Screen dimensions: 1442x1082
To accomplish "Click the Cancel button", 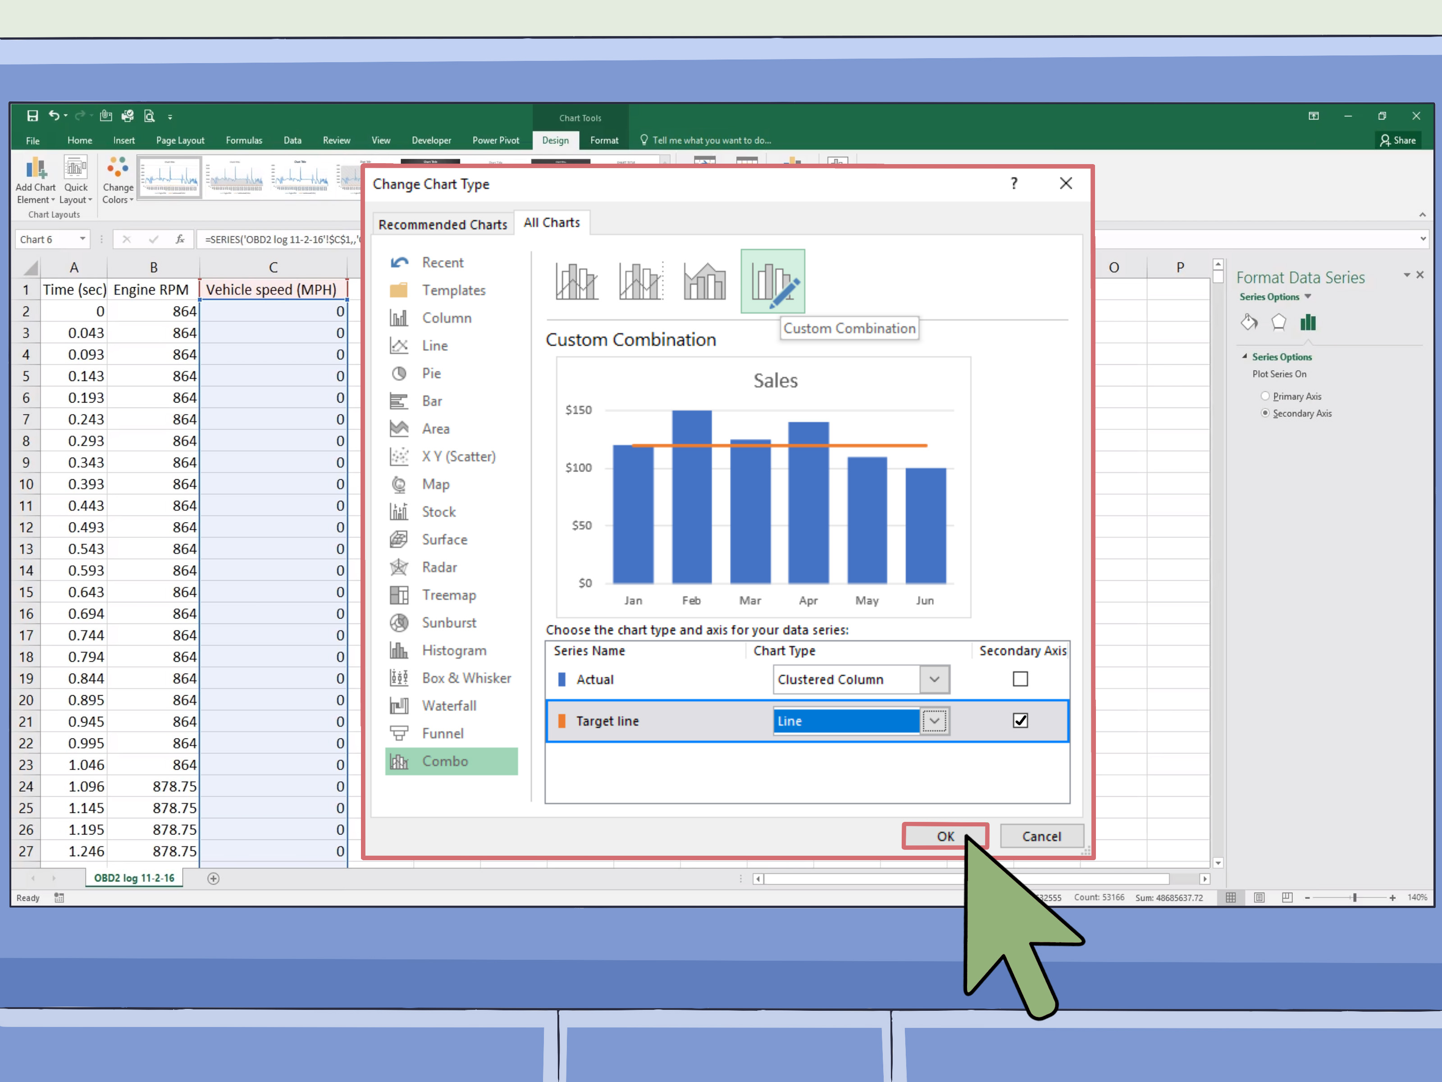I will pyautogui.click(x=1041, y=836).
